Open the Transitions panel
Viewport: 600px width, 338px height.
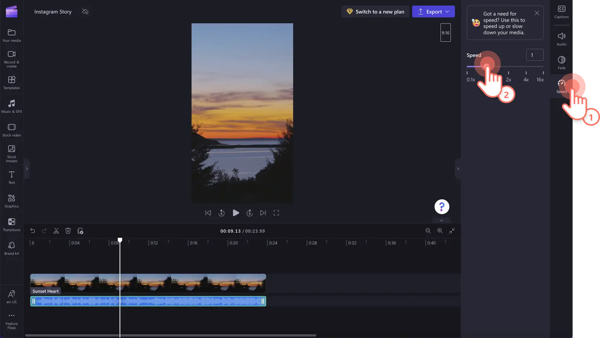11,225
